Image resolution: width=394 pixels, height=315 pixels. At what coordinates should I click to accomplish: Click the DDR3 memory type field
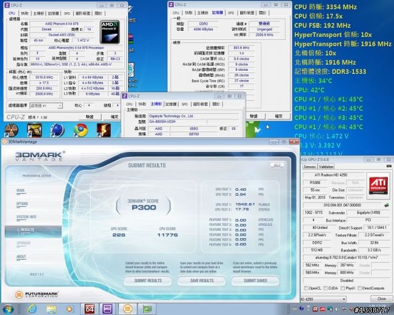pos(203,23)
